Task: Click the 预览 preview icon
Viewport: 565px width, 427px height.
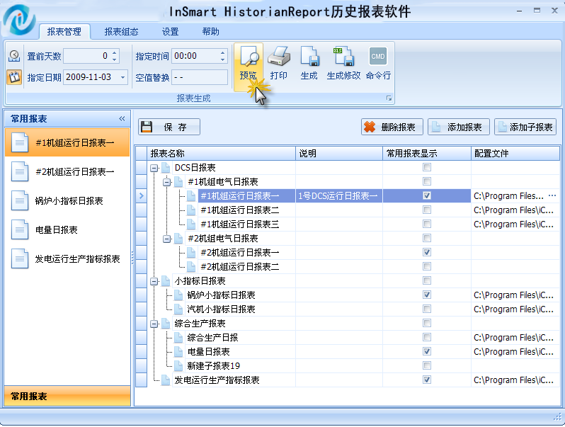Action: point(249,57)
